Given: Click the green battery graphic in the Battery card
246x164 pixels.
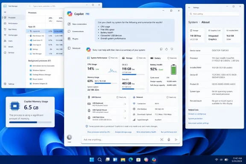Looking at the screenshot, I should 173,70.
